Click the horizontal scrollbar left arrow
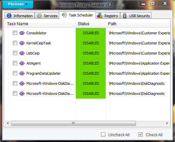The image size is (175, 142). tap(8, 123)
